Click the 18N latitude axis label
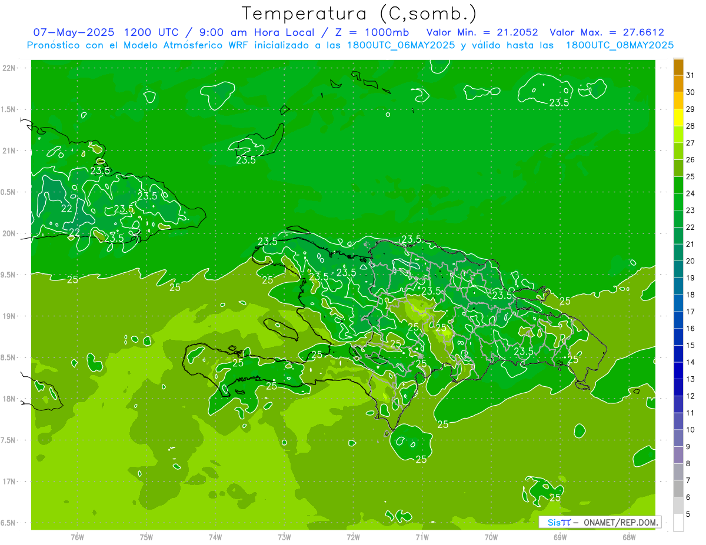706x545 pixels. pos(8,399)
